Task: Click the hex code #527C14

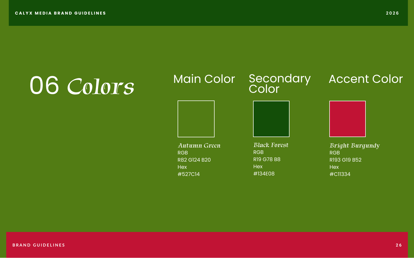Action: point(189,174)
